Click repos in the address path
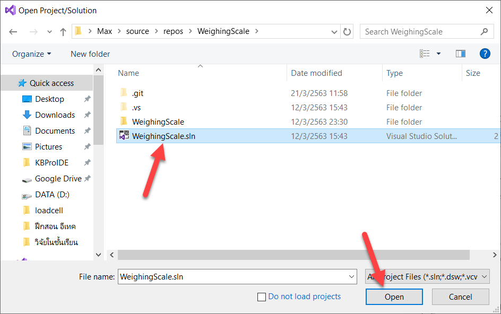The image size is (501, 314). (x=173, y=31)
